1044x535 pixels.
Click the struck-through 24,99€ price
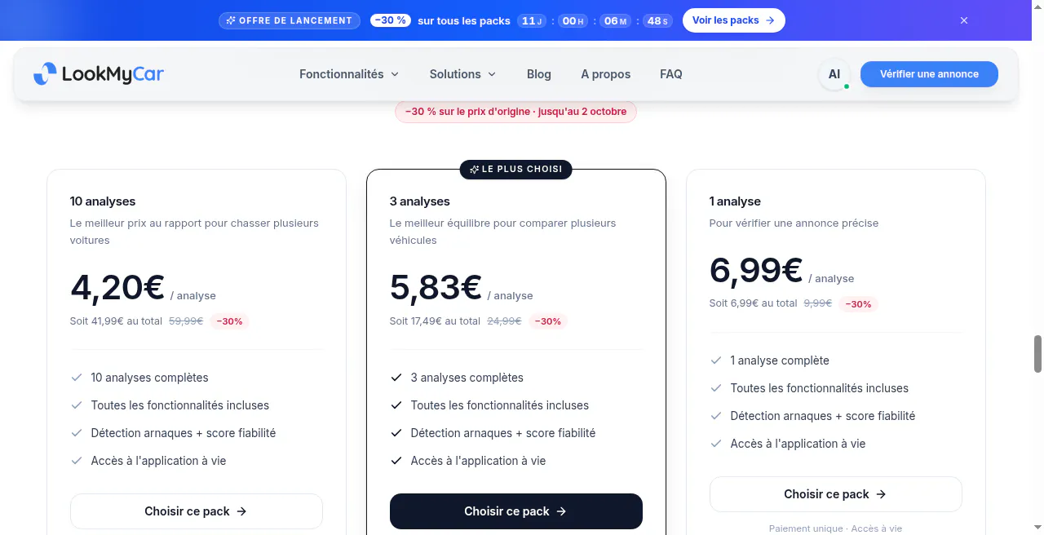pyautogui.click(x=504, y=321)
